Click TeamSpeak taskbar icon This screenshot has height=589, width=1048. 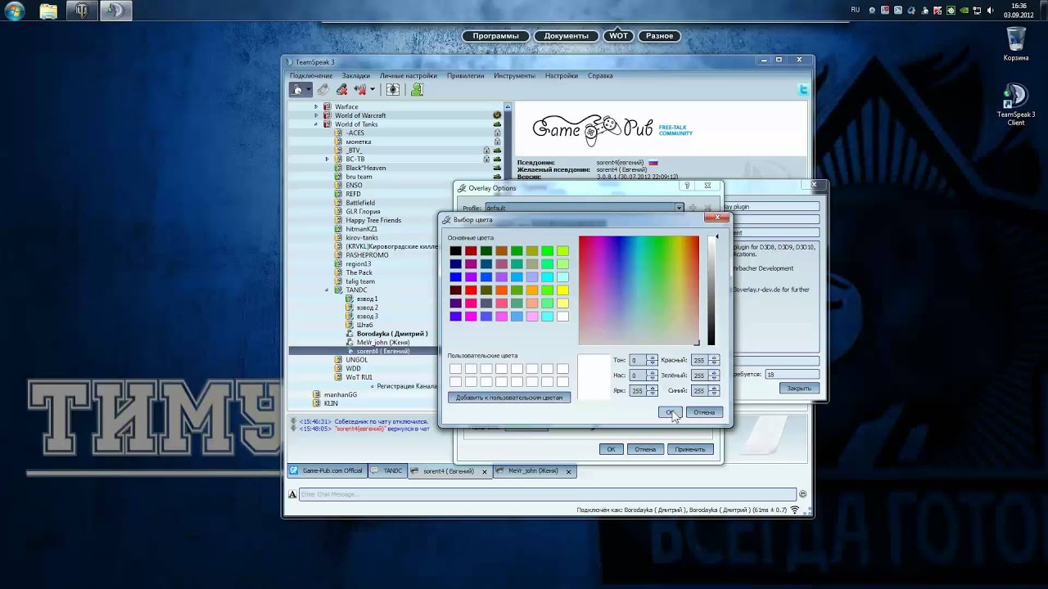point(115,11)
